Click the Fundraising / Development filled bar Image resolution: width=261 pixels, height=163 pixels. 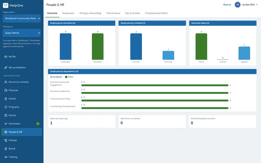[155, 108]
